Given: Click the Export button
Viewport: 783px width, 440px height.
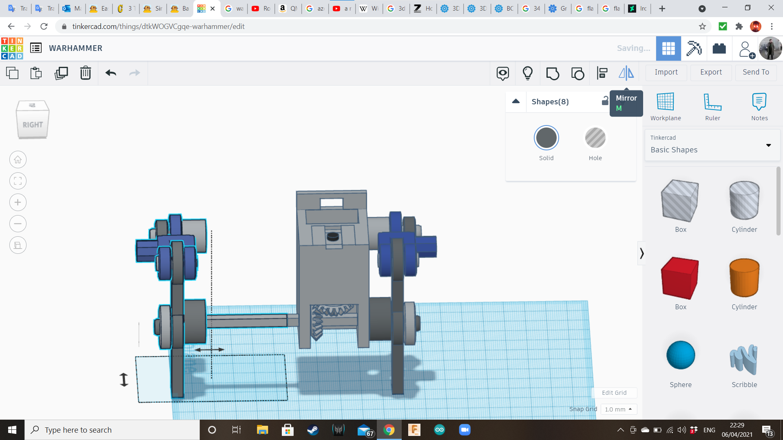Looking at the screenshot, I should click(x=711, y=72).
